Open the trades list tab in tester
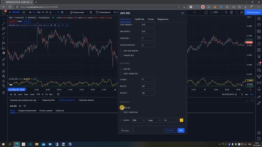 (46, 111)
